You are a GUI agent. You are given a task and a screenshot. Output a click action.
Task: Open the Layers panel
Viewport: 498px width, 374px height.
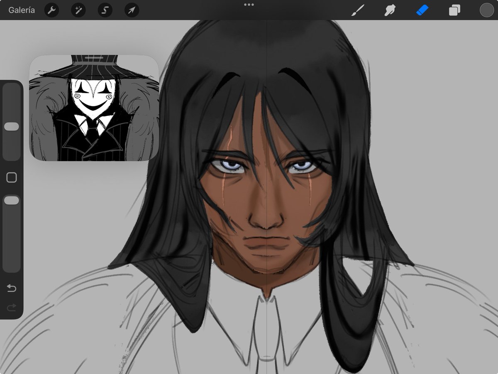(454, 10)
